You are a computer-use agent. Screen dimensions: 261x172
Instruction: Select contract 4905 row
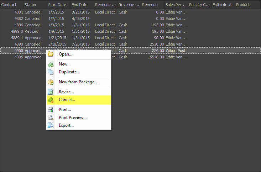click(x=130, y=57)
